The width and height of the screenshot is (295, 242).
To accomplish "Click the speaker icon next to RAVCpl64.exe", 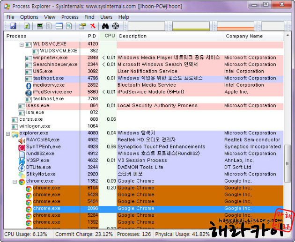I will 22,140.
